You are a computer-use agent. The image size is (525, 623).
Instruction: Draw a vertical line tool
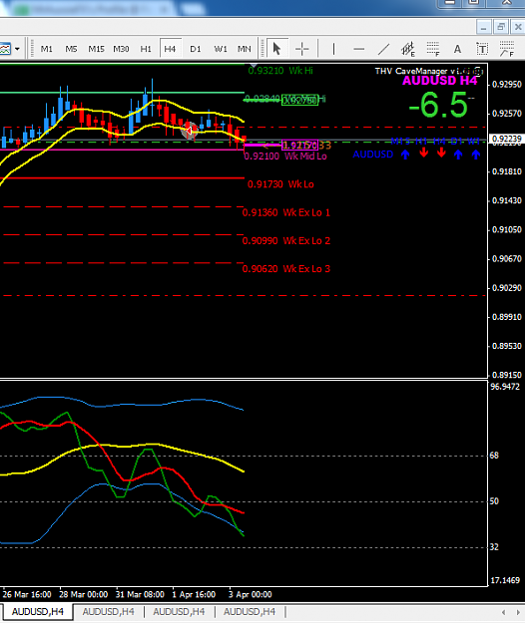(333, 49)
